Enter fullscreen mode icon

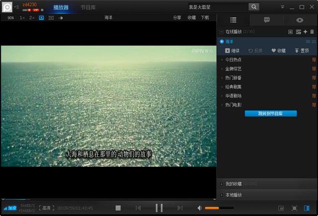point(294,208)
